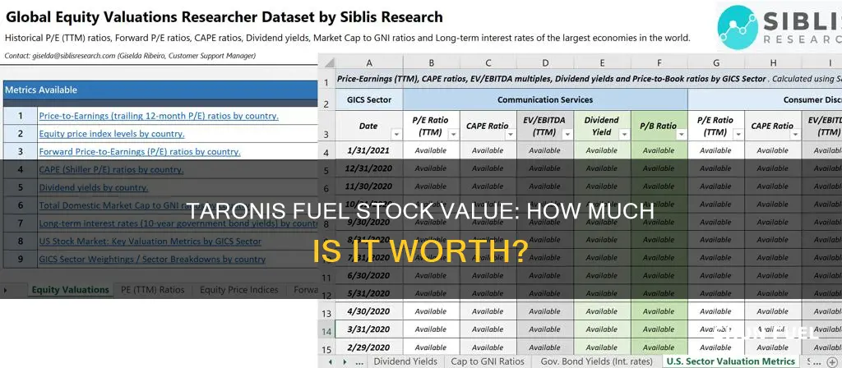Open US Stock Market Key Valuation Metrics link
842x368 pixels.
[150, 241]
